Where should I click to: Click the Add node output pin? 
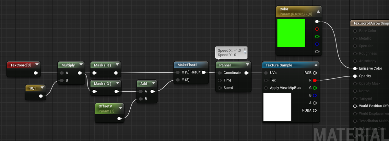152,91
